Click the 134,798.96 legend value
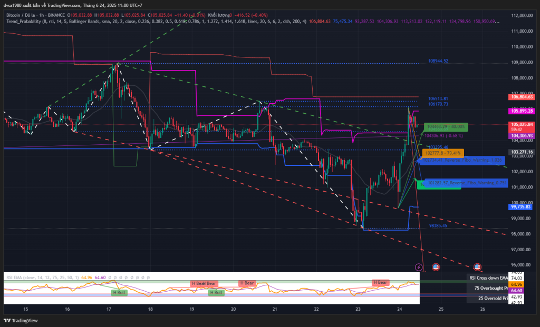540x327 pixels. (x=460, y=21)
